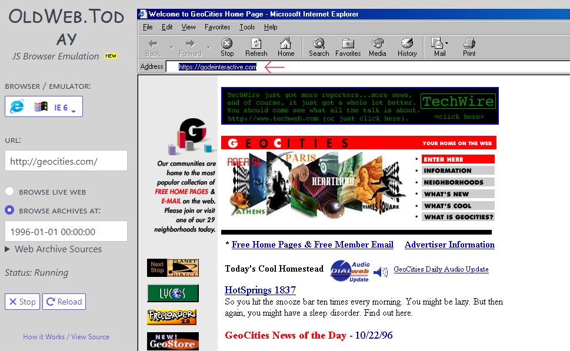Open the HotSprings 1837 link
570x351 pixels.
[260, 290]
